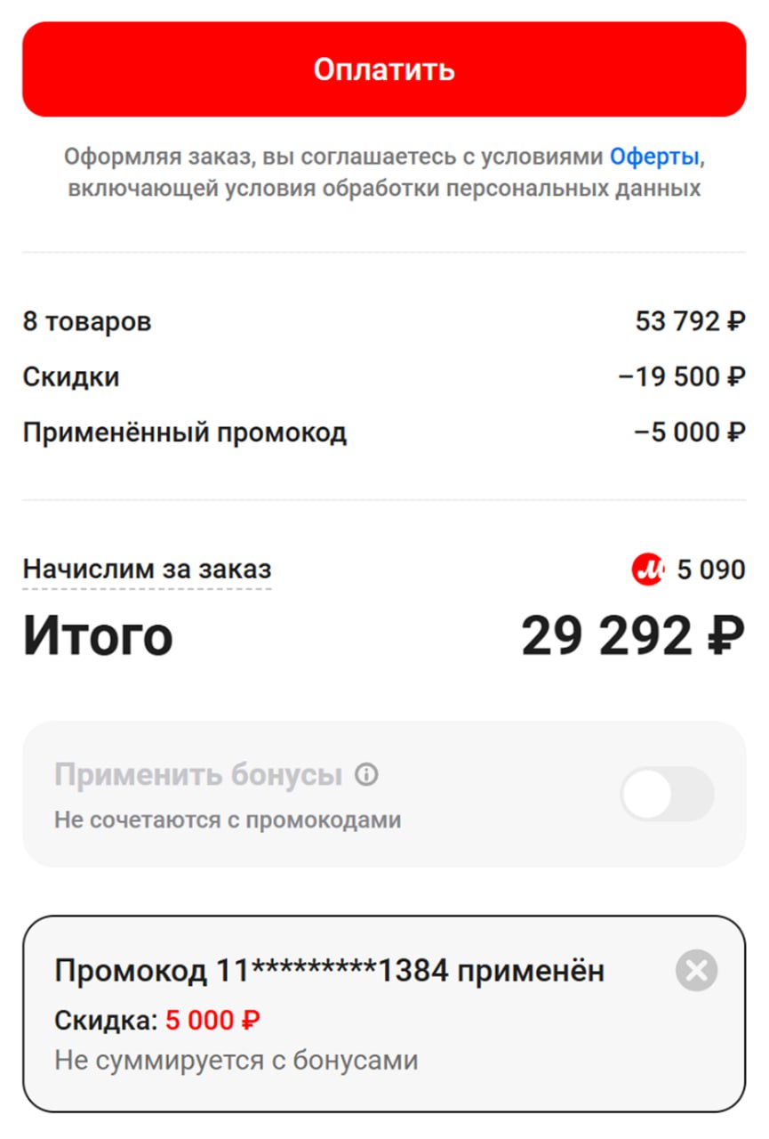Viewport: 769px width, 1139px height.
Task: Click the Применить бонусы title text
Action: 198,775
